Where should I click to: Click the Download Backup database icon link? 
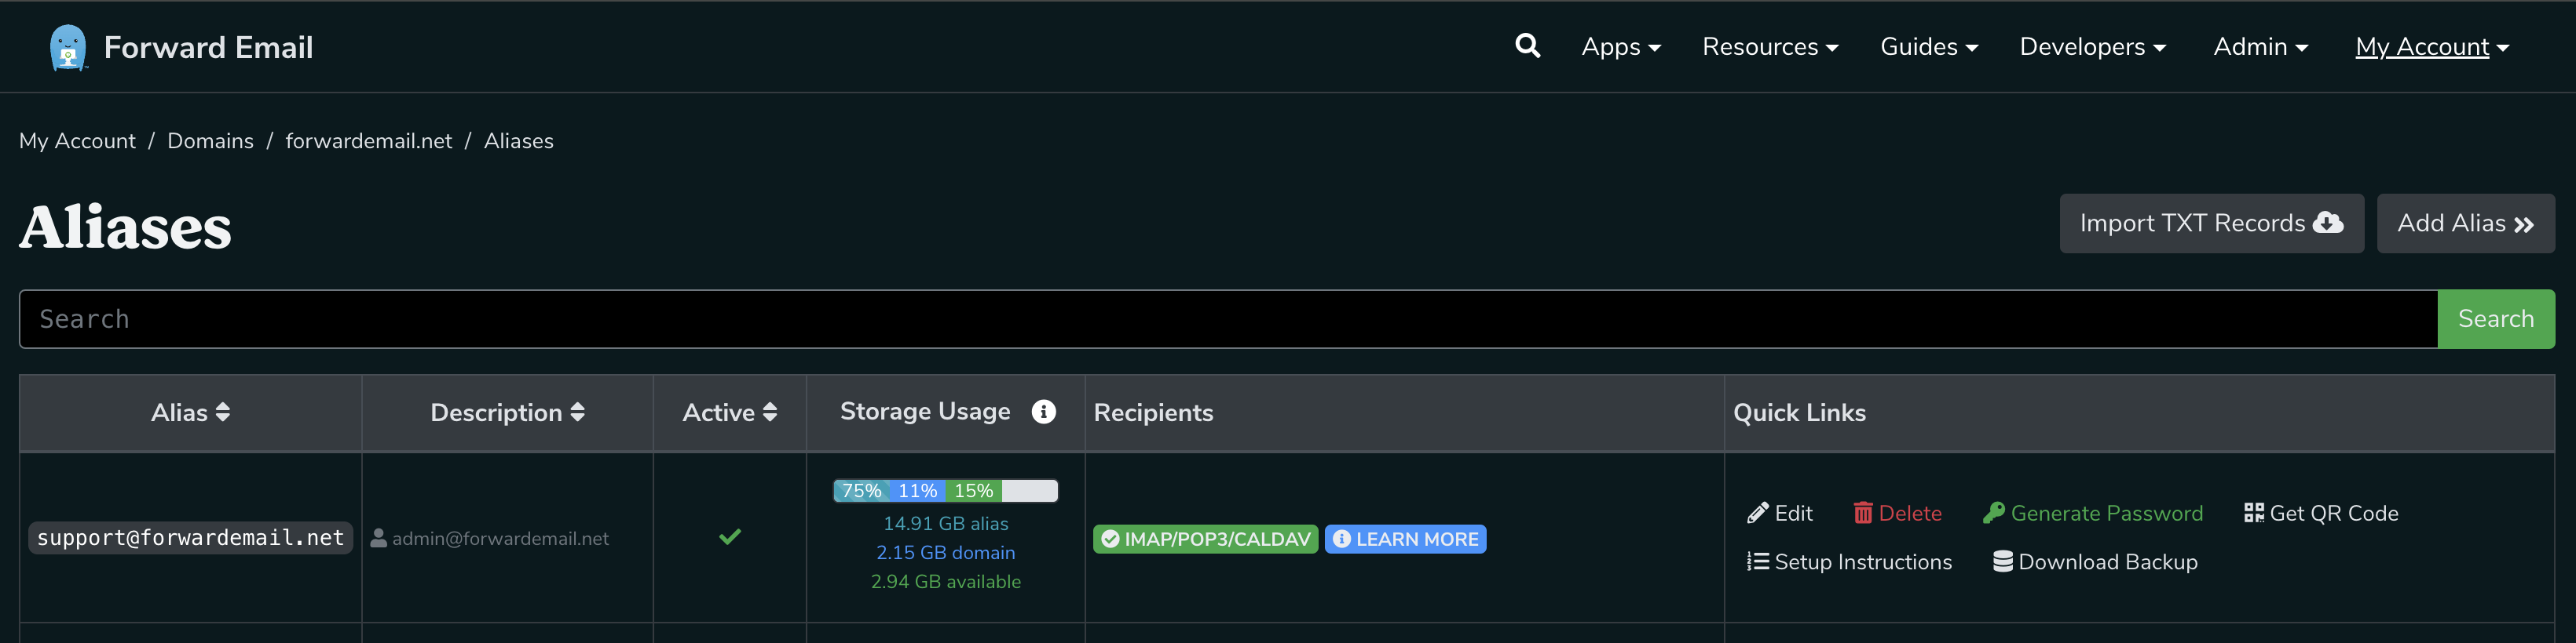click(2095, 562)
